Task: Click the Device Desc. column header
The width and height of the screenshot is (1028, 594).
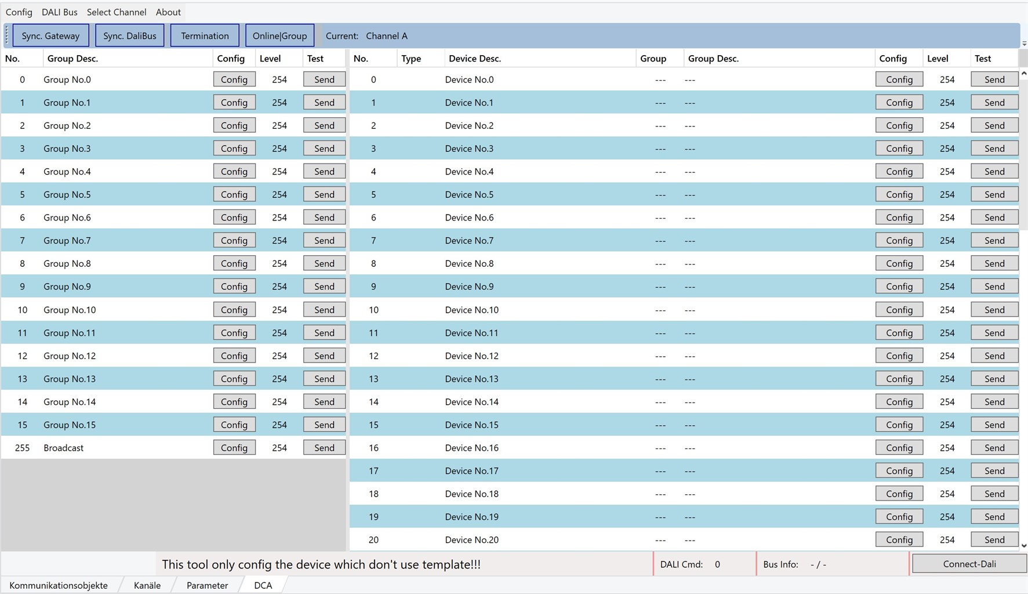Action: click(x=475, y=59)
